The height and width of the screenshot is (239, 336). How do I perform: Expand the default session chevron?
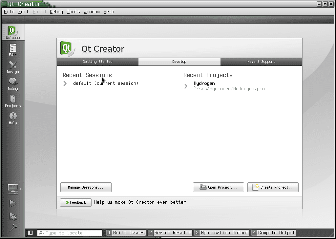point(65,83)
